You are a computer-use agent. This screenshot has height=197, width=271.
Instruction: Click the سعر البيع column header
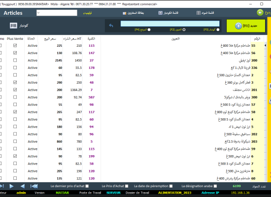pyautogui.click(x=50, y=39)
